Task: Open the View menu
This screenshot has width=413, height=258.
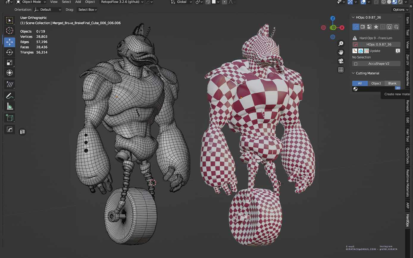Action: pyautogui.click(x=54, y=2)
